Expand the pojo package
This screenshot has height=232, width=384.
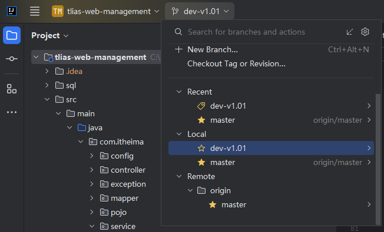92,212
